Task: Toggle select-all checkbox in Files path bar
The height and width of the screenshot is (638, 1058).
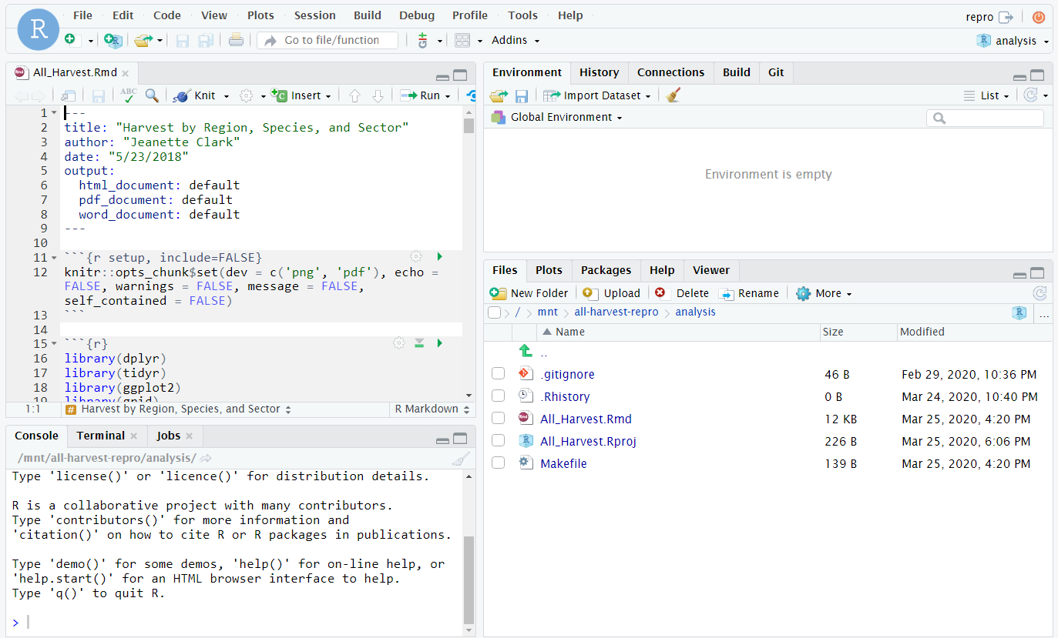Action: tap(494, 312)
